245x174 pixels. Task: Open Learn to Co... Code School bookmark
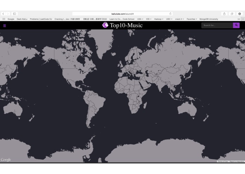tap(122, 19)
